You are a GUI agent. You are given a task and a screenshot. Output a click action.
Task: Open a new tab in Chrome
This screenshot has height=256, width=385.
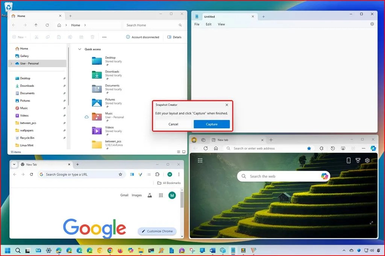[77, 164]
